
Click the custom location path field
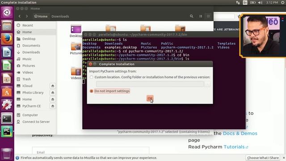[x=150, y=84]
